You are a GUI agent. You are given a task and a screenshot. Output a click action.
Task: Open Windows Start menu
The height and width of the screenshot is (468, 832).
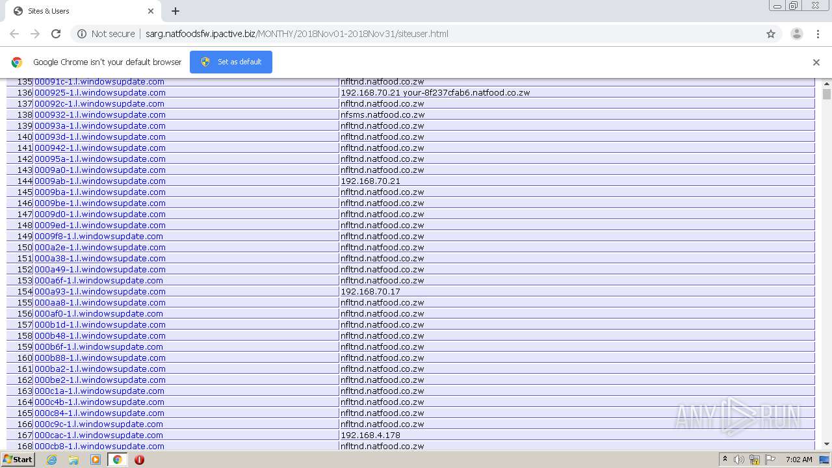point(18,460)
